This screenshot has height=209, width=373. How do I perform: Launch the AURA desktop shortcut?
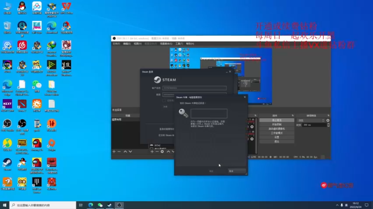[7, 66]
